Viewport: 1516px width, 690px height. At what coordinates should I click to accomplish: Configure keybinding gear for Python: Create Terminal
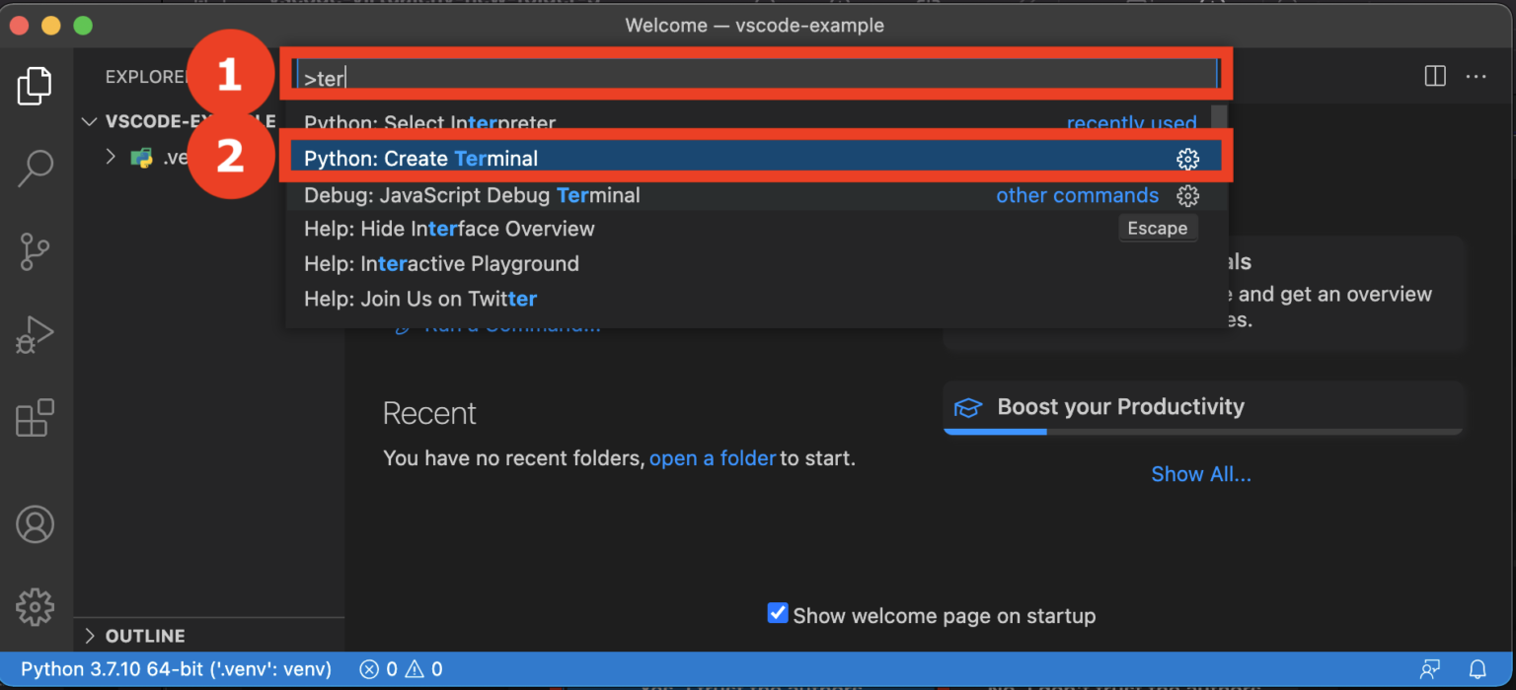pyautogui.click(x=1188, y=159)
